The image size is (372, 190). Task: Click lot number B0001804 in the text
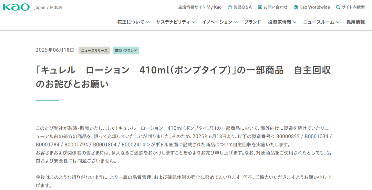(x=104, y=144)
